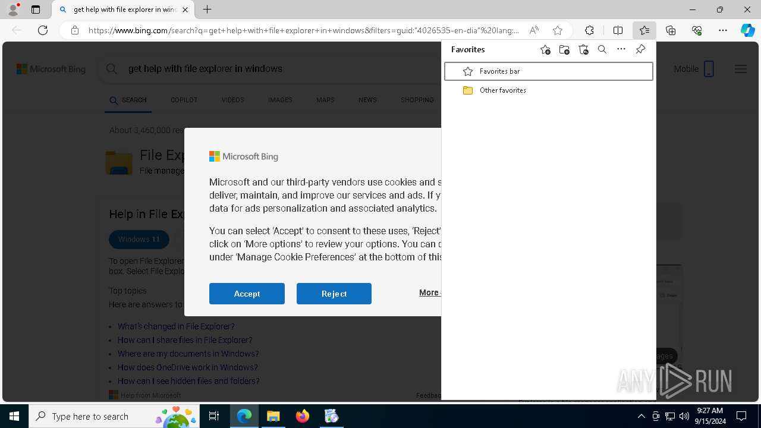Open more options in Favorites panel

pyautogui.click(x=621, y=50)
